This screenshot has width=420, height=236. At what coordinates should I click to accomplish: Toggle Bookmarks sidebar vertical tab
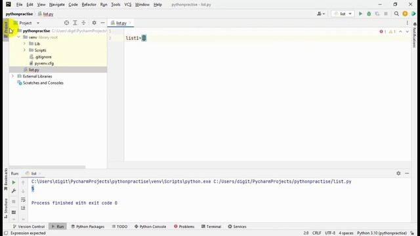tap(6, 179)
